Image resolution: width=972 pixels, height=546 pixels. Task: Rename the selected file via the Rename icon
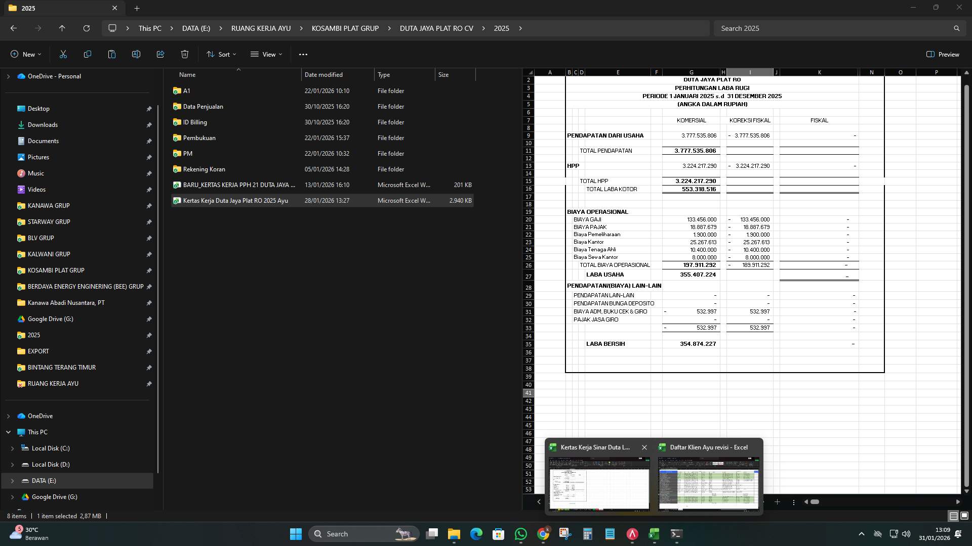pyautogui.click(x=136, y=54)
